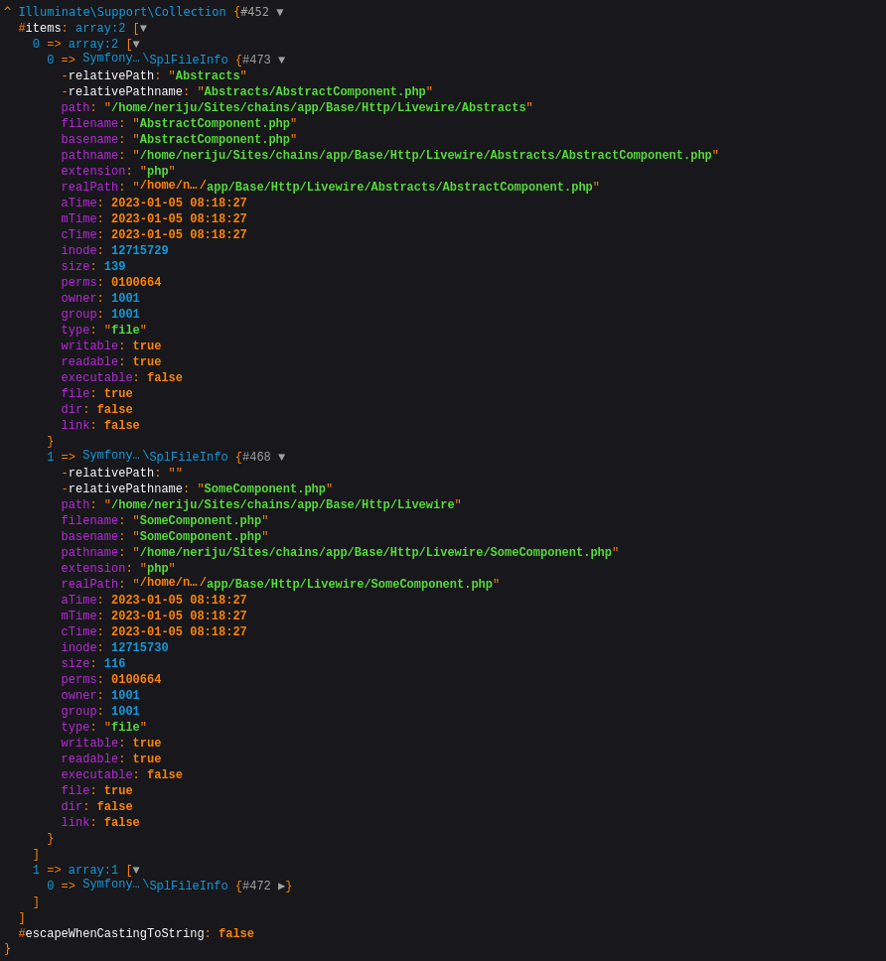886x961 pixels.
Task: Click the SplFileInfo class name of object #473
Action: pyautogui.click(x=189, y=61)
